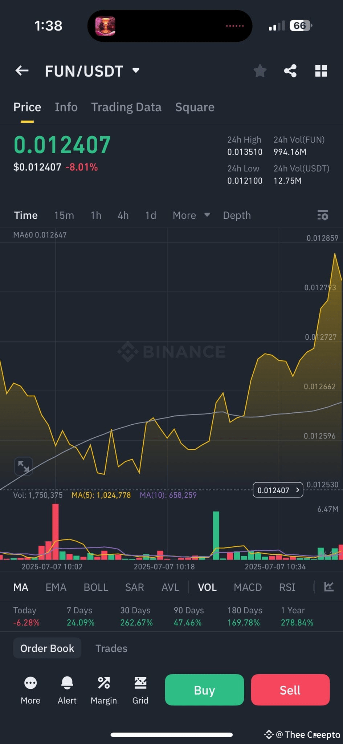
Task: Tap the battery indicator in status bar
Action: coord(301,26)
